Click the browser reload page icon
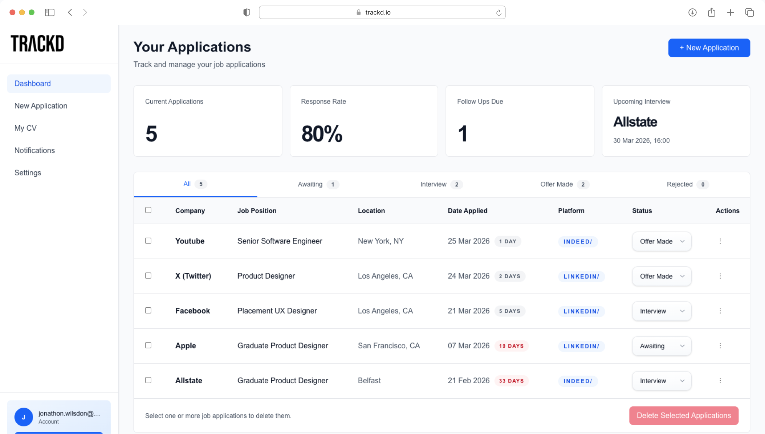This screenshot has width=765, height=434. click(499, 13)
